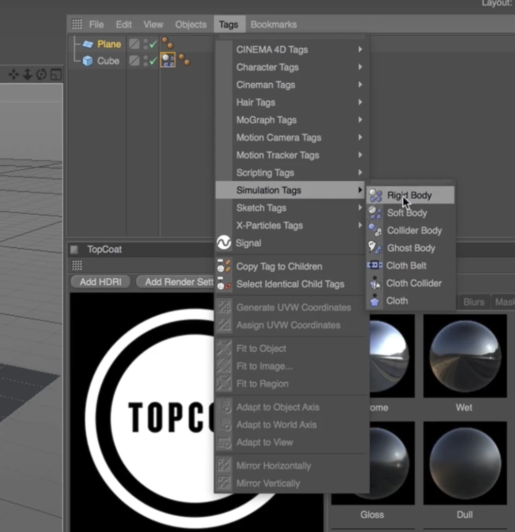
Task: Click the Object Manager grip icon beside File
Action: tap(77, 24)
